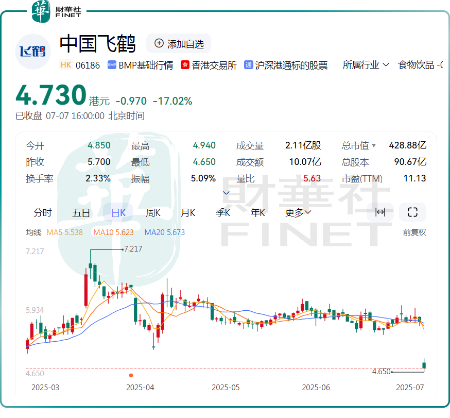Click the 5.934 price axis label
Viewport: 450px width, 418px height.
[34, 310]
